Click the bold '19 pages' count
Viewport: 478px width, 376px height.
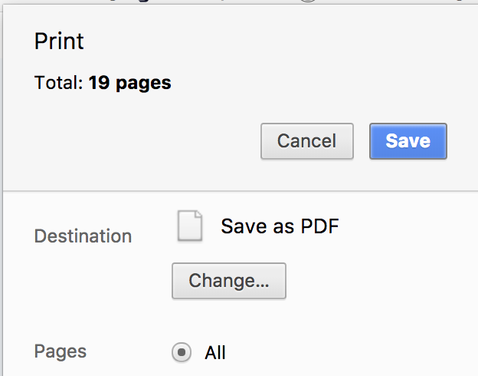tap(130, 83)
